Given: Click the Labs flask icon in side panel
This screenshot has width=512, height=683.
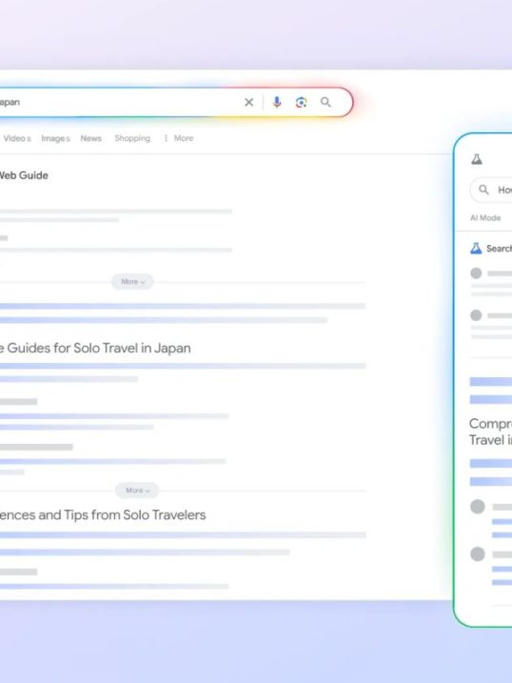Looking at the screenshot, I should click(477, 159).
